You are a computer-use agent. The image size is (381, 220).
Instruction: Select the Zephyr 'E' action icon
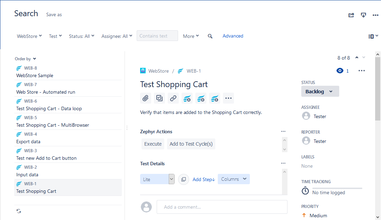[x=214, y=98]
